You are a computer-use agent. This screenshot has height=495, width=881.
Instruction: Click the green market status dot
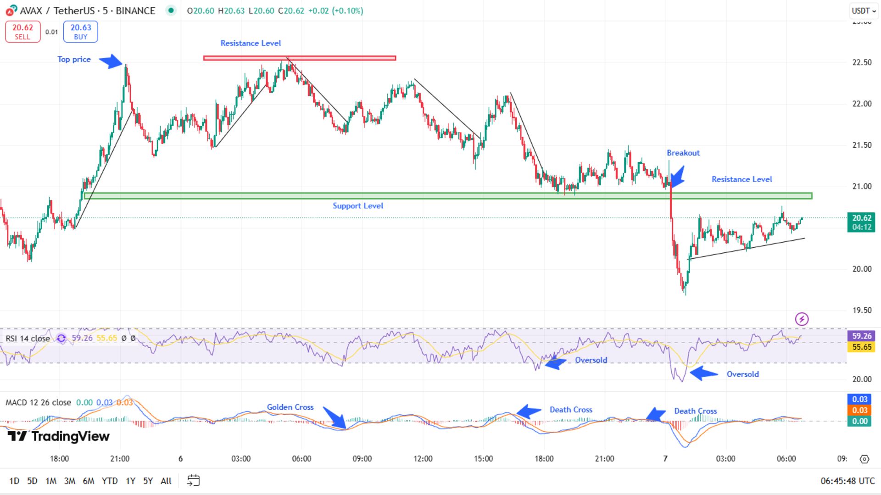coord(171,10)
